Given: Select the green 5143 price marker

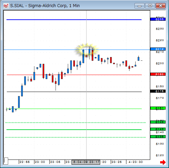Looking at the screenshot, I should pyautogui.click(x=158, y=129).
